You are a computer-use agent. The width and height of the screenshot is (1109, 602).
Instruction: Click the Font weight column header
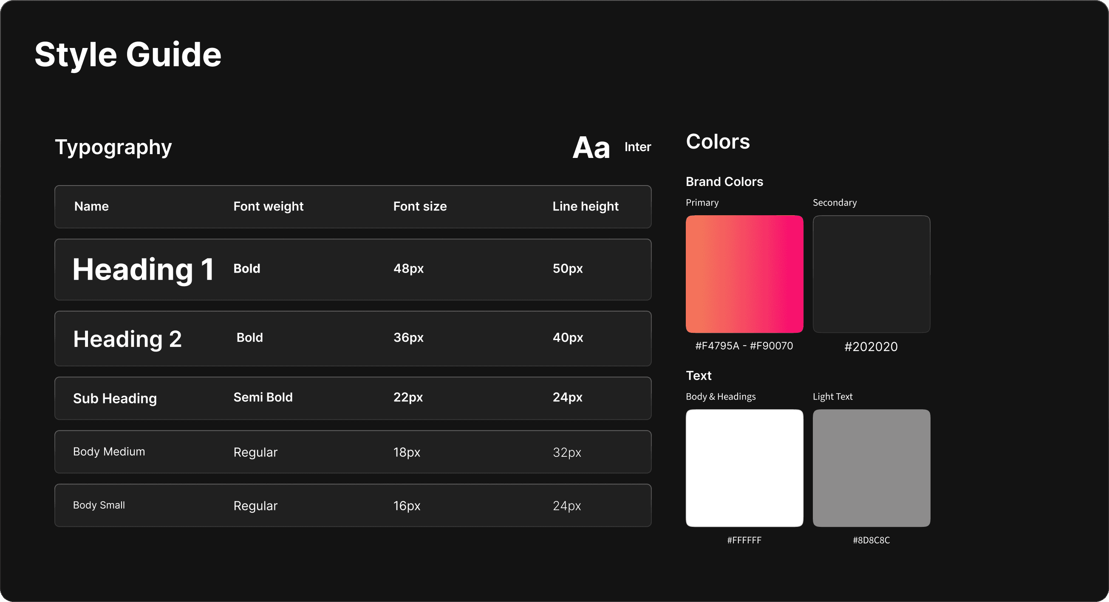tap(268, 206)
